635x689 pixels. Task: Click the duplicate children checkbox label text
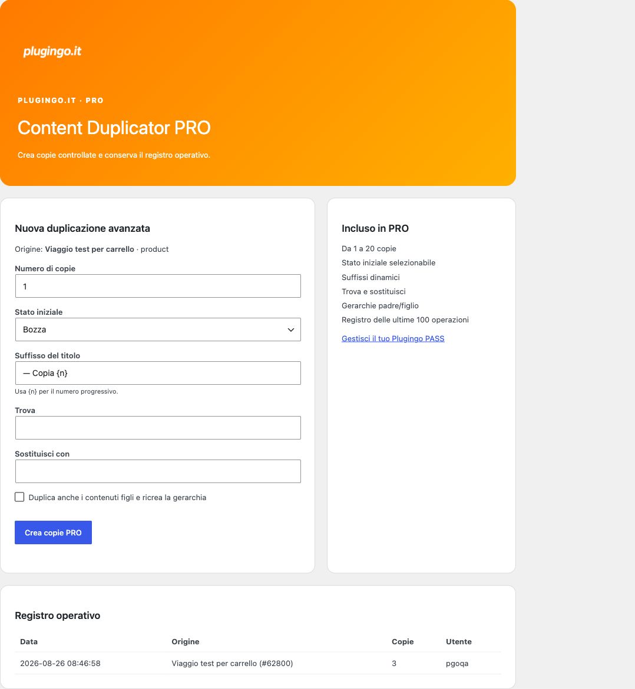tap(117, 497)
